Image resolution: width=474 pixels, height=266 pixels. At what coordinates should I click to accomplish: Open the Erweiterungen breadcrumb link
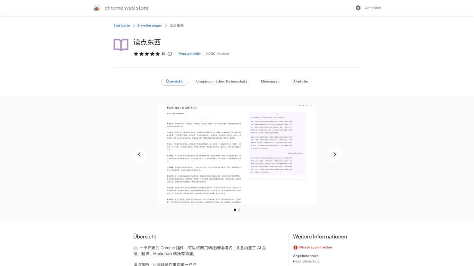pos(150,25)
